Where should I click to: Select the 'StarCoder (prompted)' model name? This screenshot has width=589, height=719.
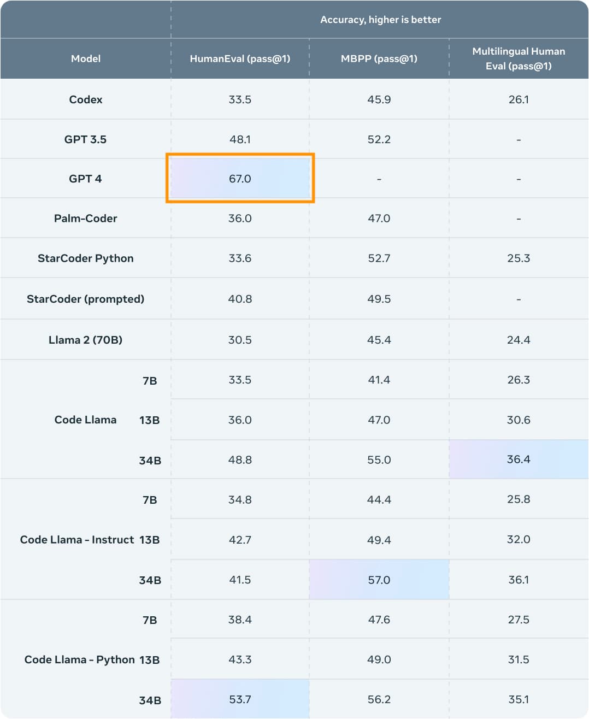click(x=86, y=299)
